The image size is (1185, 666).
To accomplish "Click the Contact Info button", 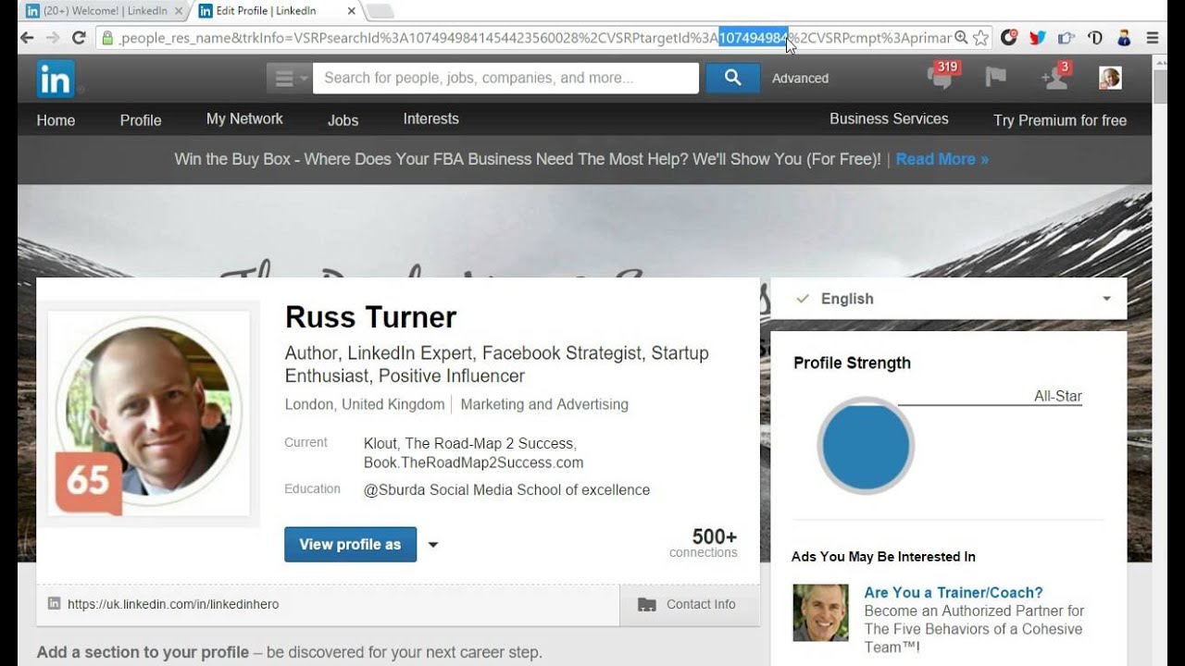I will coord(690,605).
